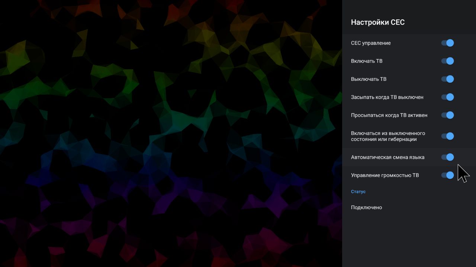Screen dimensions: 476x267
Task: Turn off the Выключать ТВ switch
Action: click(x=447, y=79)
